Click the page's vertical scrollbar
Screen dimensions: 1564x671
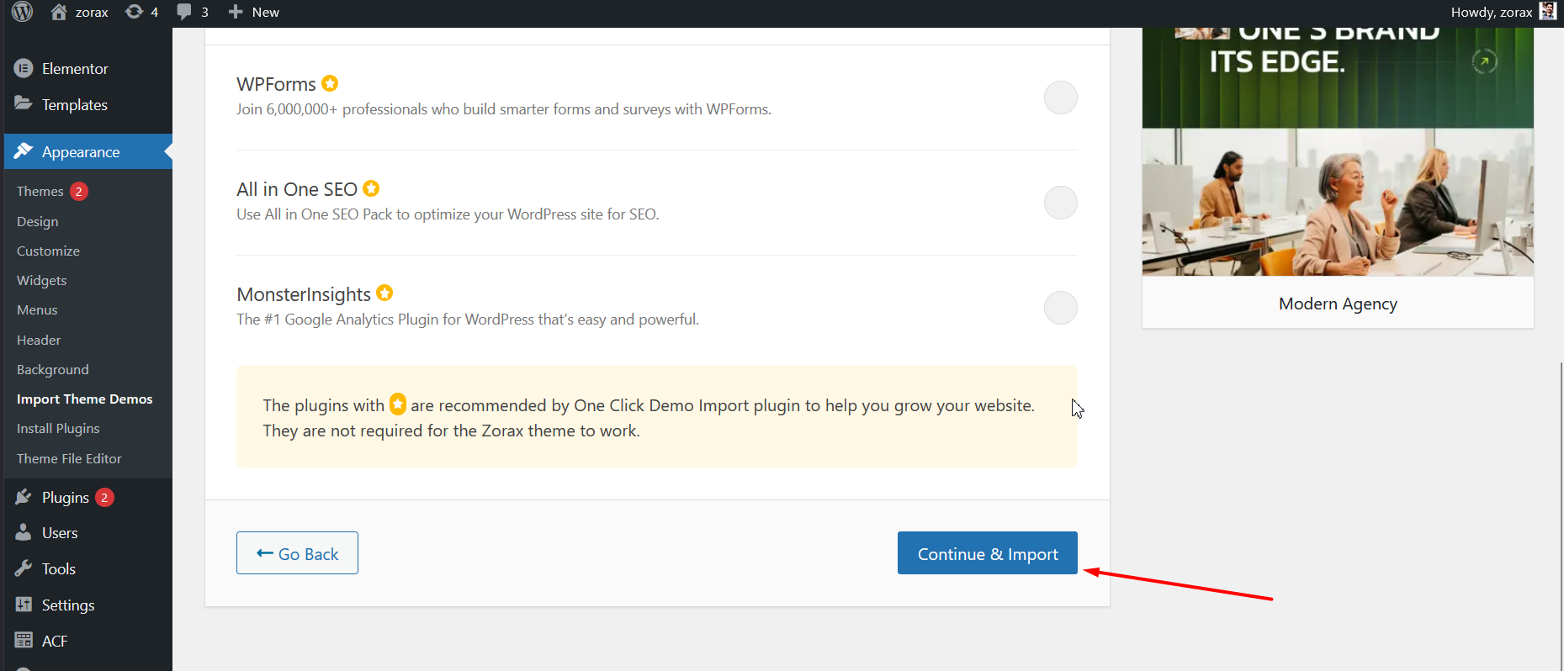coord(1561,516)
